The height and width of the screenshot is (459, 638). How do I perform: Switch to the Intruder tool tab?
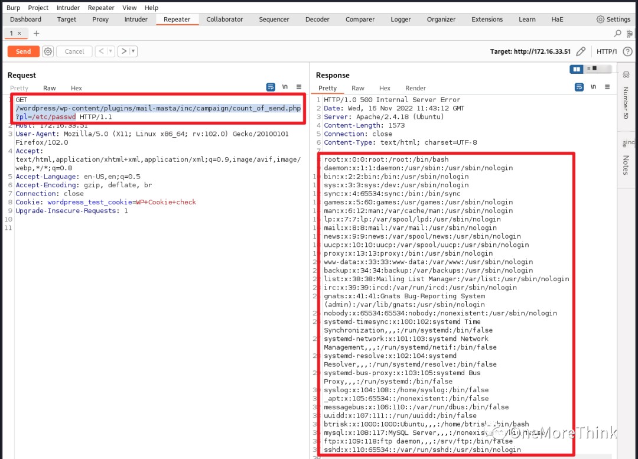pos(136,19)
